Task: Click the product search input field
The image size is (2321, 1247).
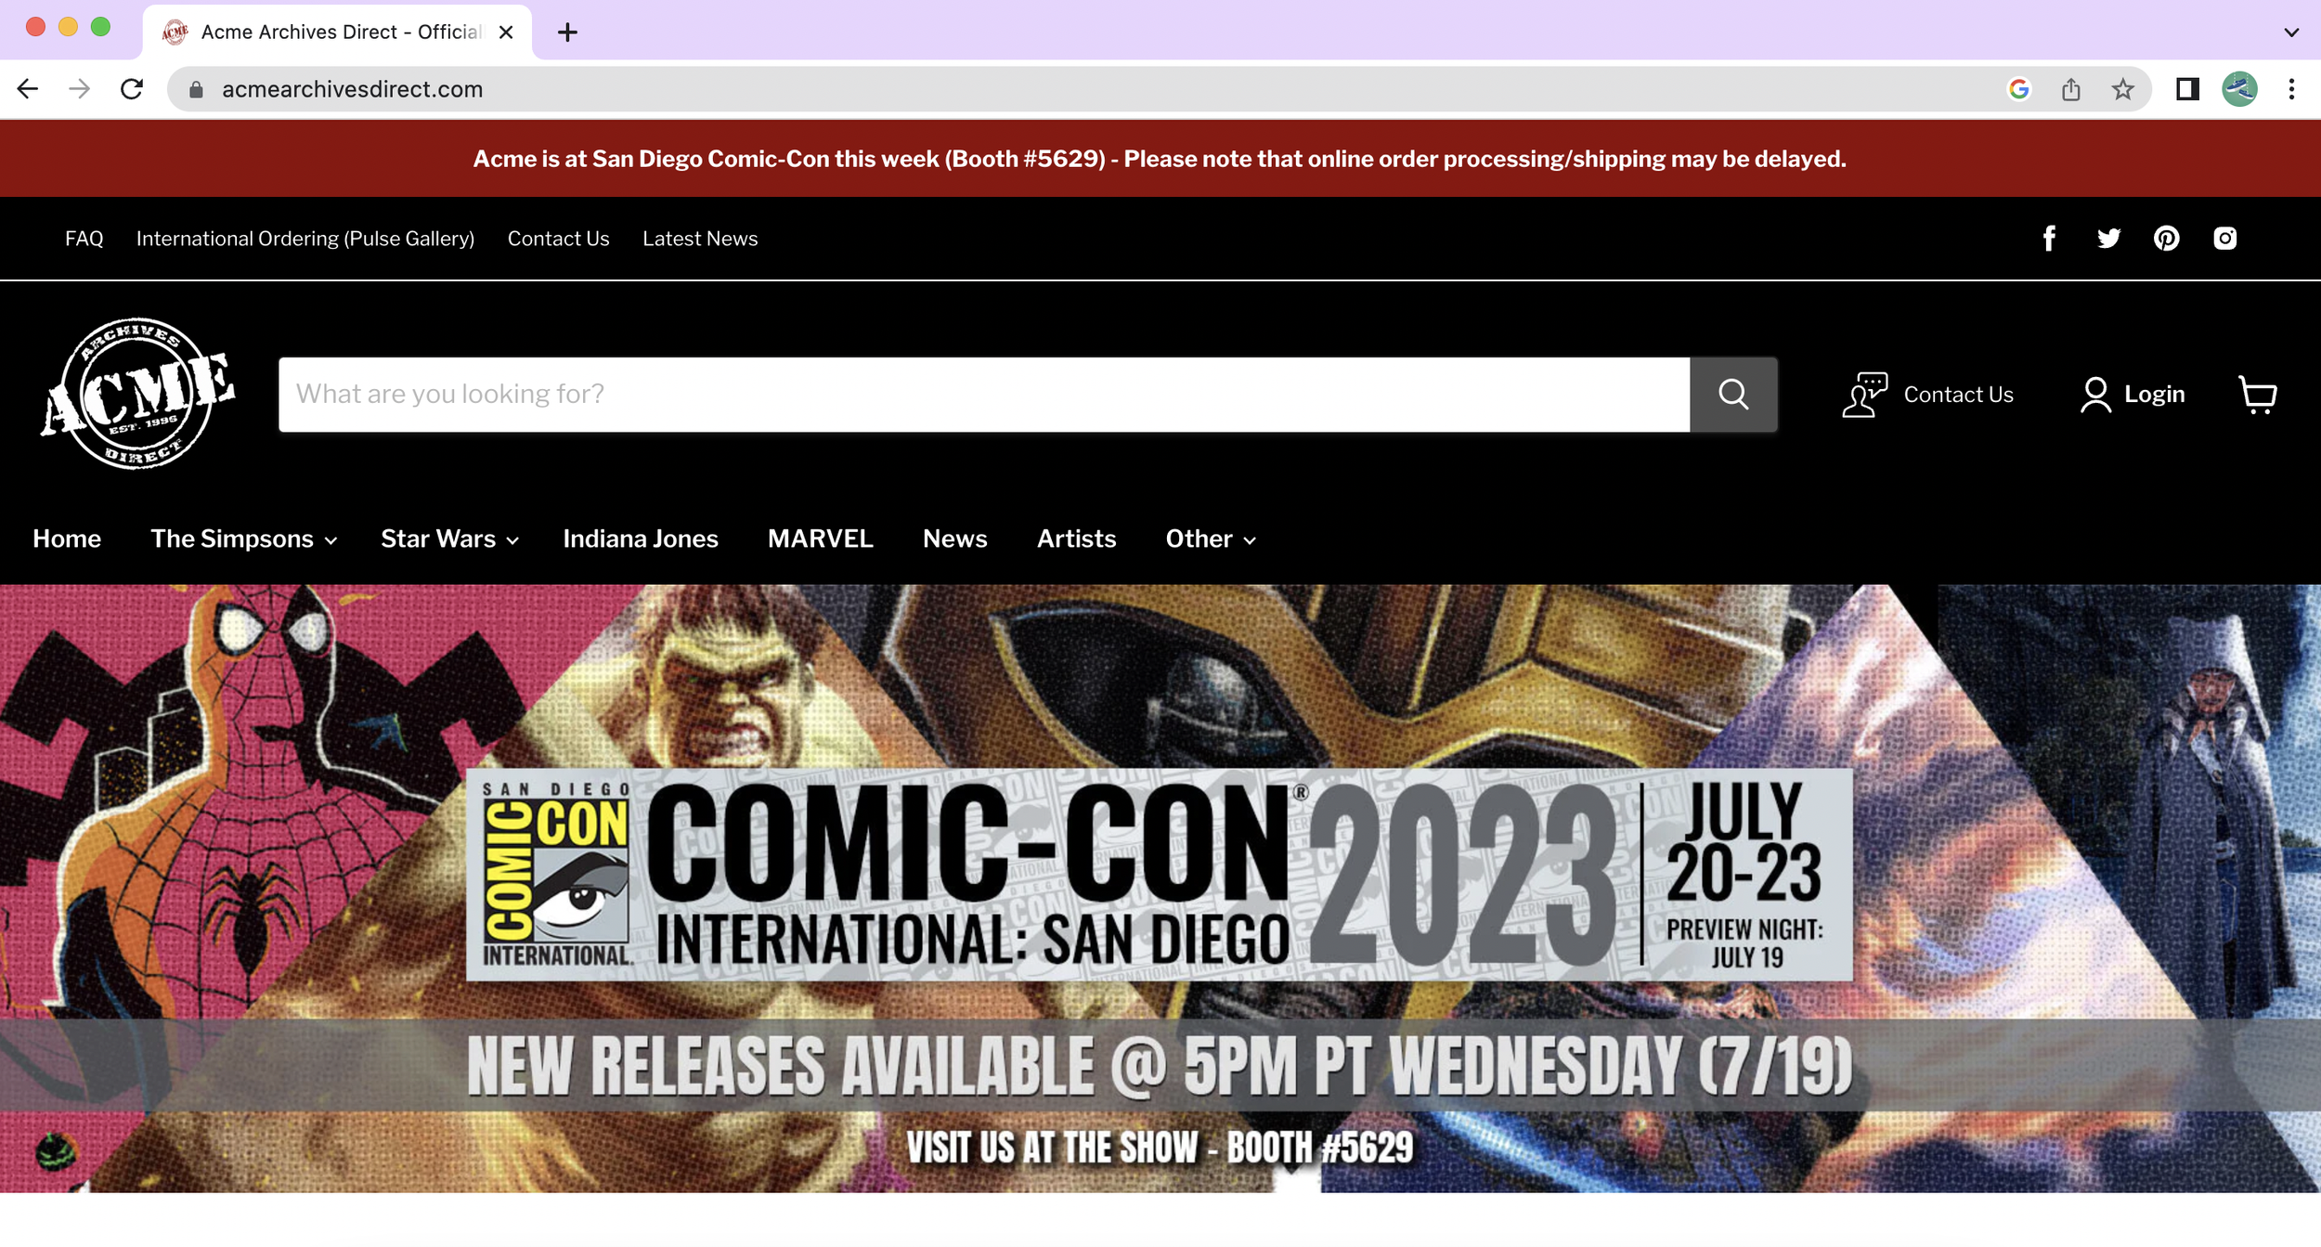Action: tap(984, 395)
